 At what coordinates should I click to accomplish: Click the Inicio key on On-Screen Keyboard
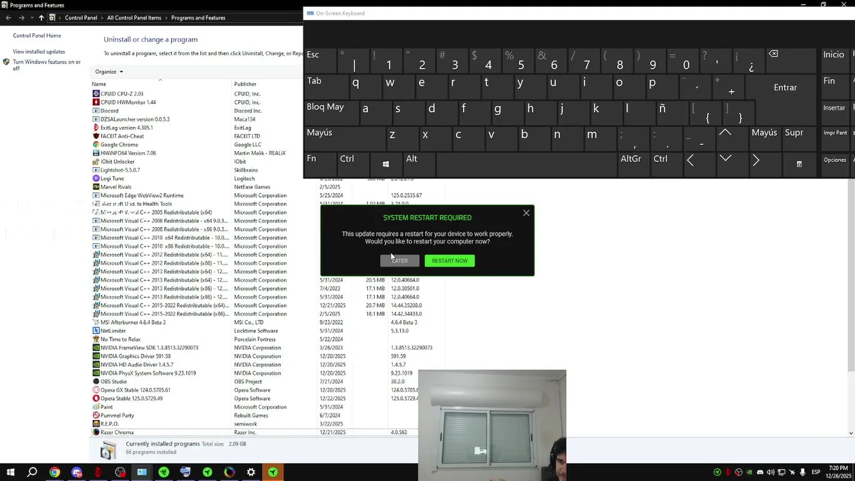click(835, 61)
